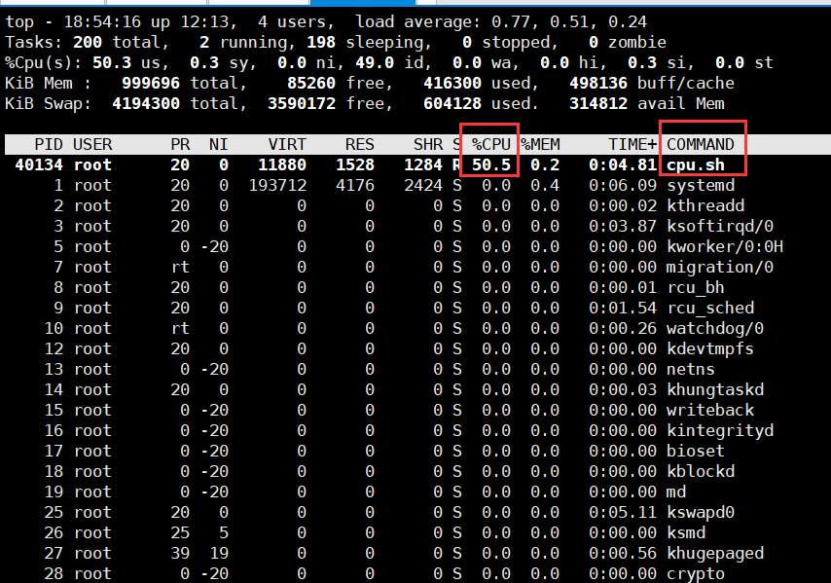This screenshot has height=583, width=831.
Task: Select the rcu_bh command entry
Action: [696, 287]
